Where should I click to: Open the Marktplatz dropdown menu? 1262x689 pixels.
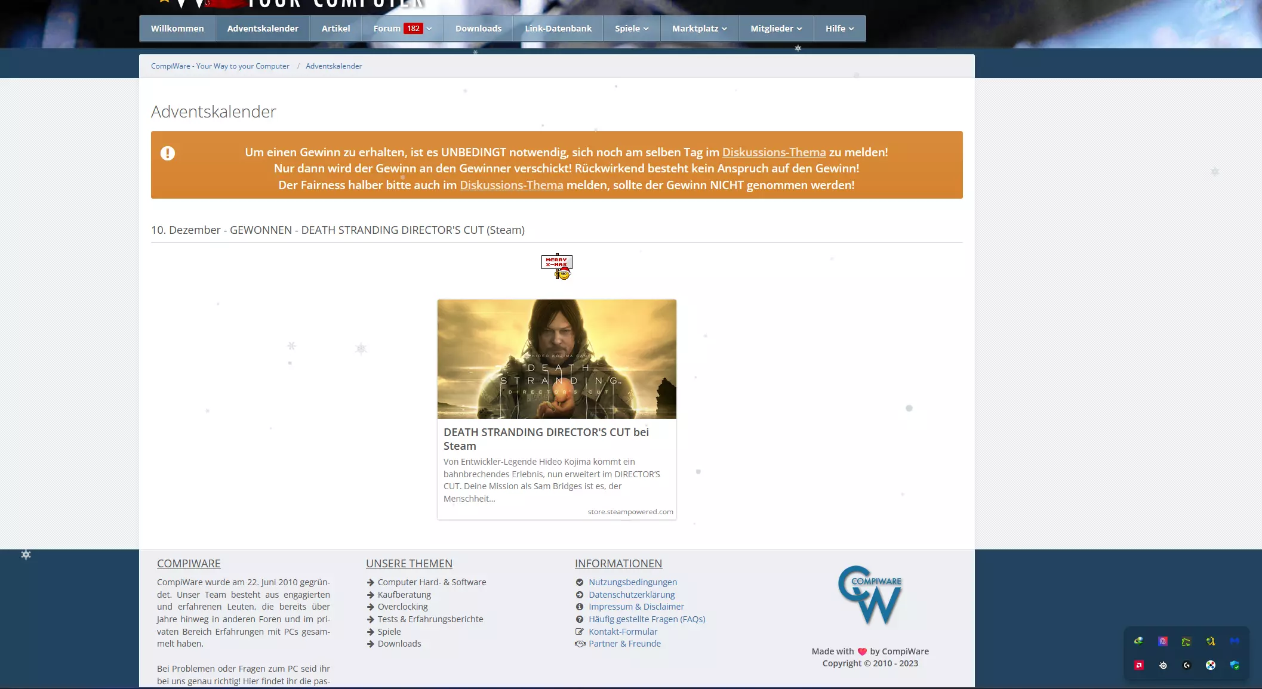pyautogui.click(x=700, y=29)
